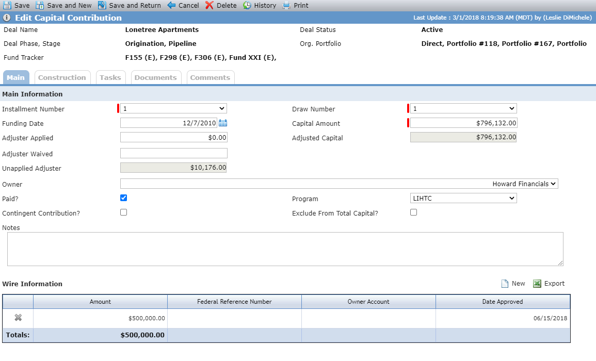Click the Active deal status value
Screen dimensions: 596x361
432,29
